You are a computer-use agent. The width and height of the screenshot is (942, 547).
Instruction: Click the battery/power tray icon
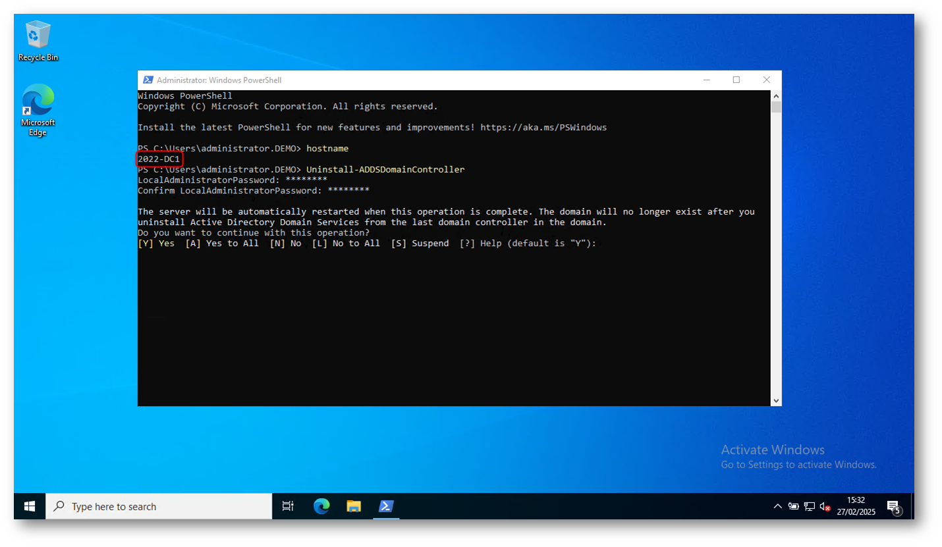coord(794,507)
